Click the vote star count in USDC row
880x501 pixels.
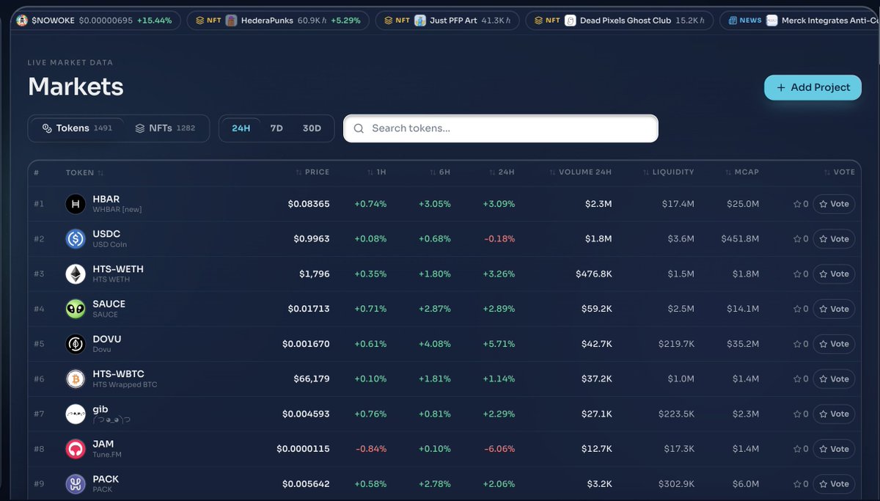click(801, 239)
